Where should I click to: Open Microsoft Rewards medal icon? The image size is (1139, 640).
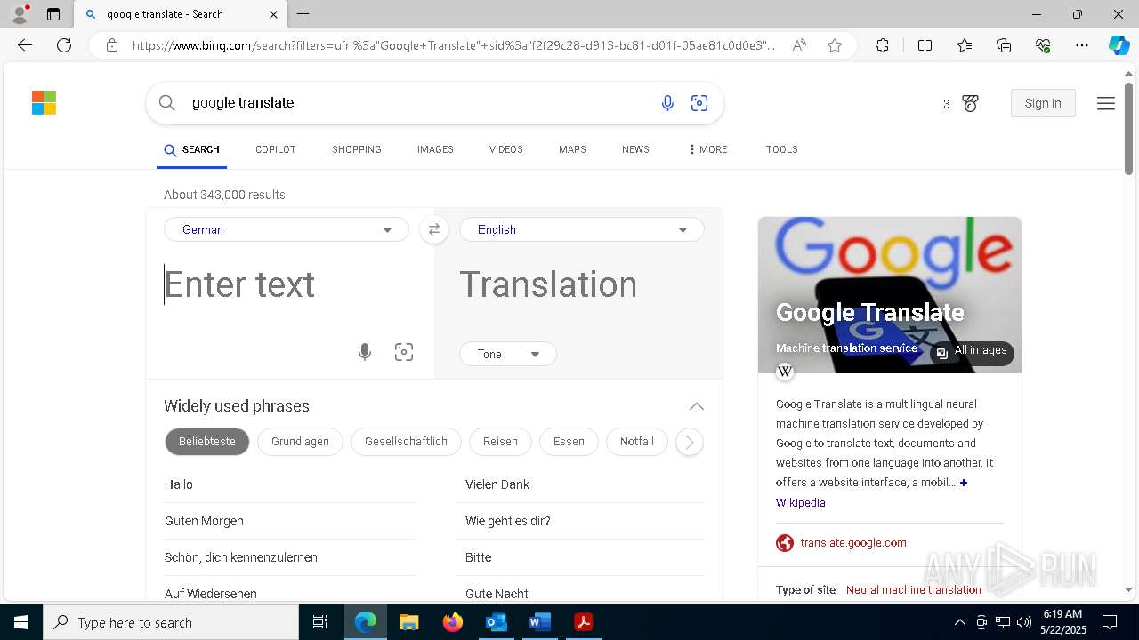pos(970,104)
